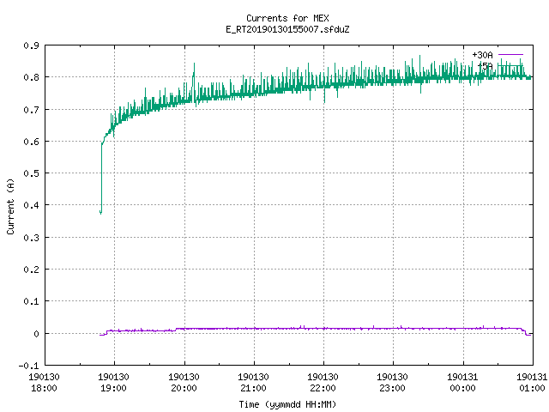
Task: Click the y-axis tick value 0.6
Action: pos(31,142)
